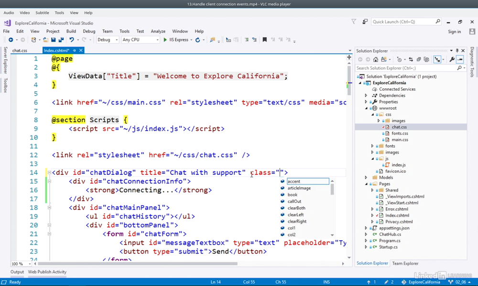Start IIS Express with the green play button
Viewport: 478px width, 286px height.
pyautogui.click(x=165, y=40)
